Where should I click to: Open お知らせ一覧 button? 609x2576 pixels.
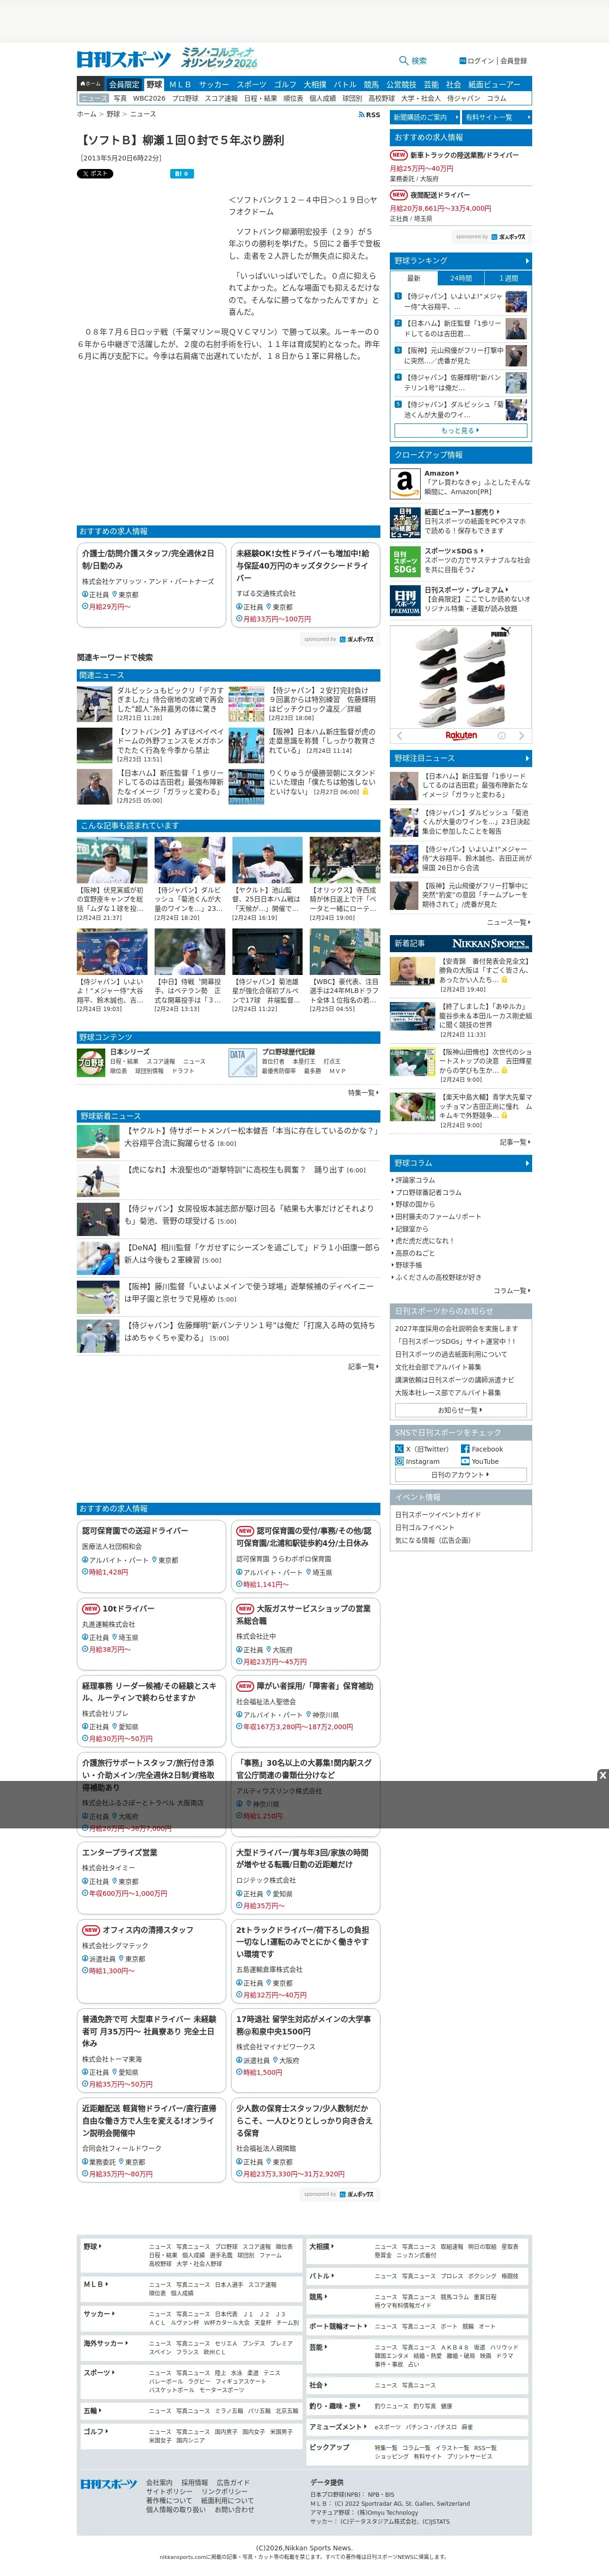(460, 1410)
